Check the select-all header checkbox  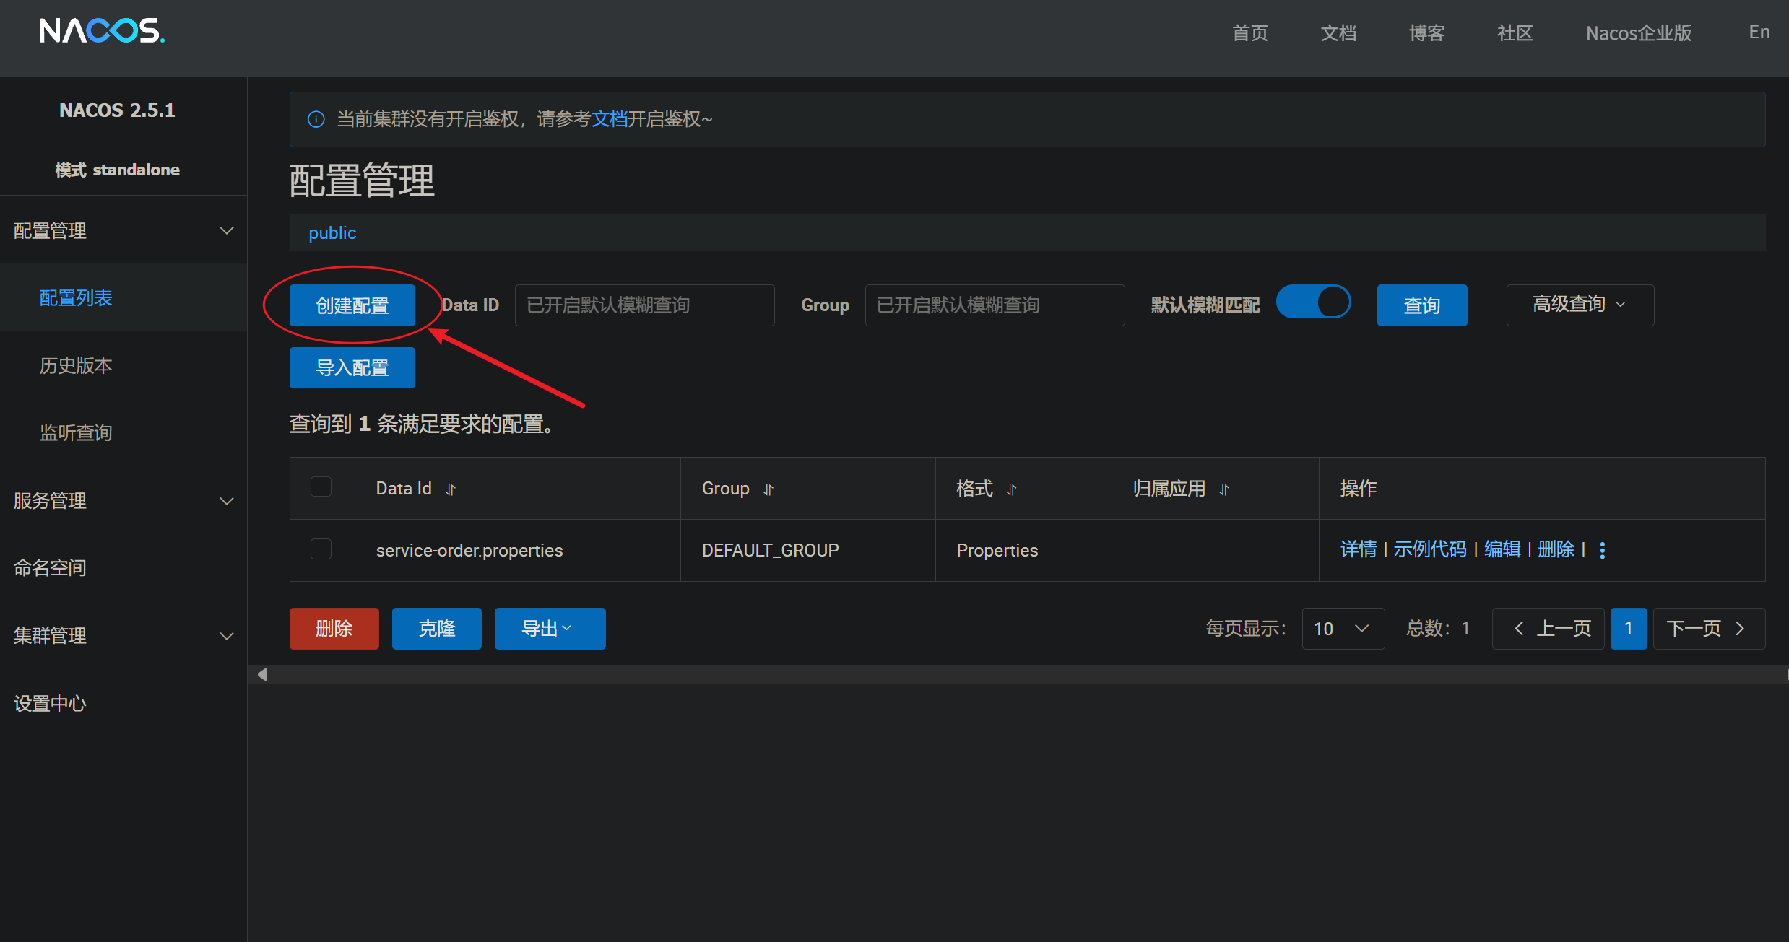(321, 487)
